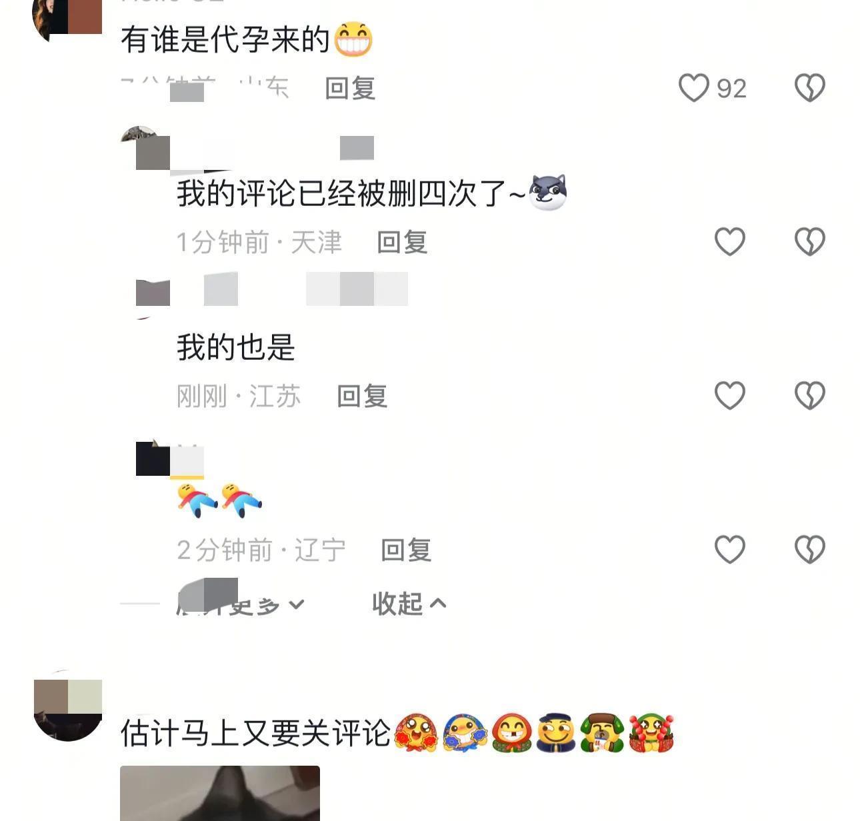
Task: Expand more replies with 展开更多
Action: point(241,604)
